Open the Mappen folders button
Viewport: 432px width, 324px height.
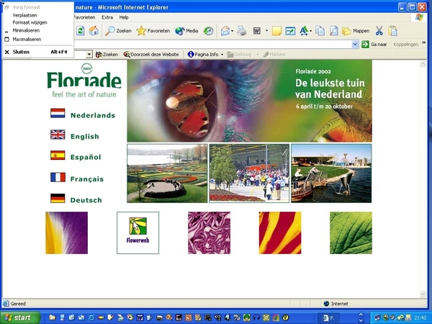pos(356,31)
